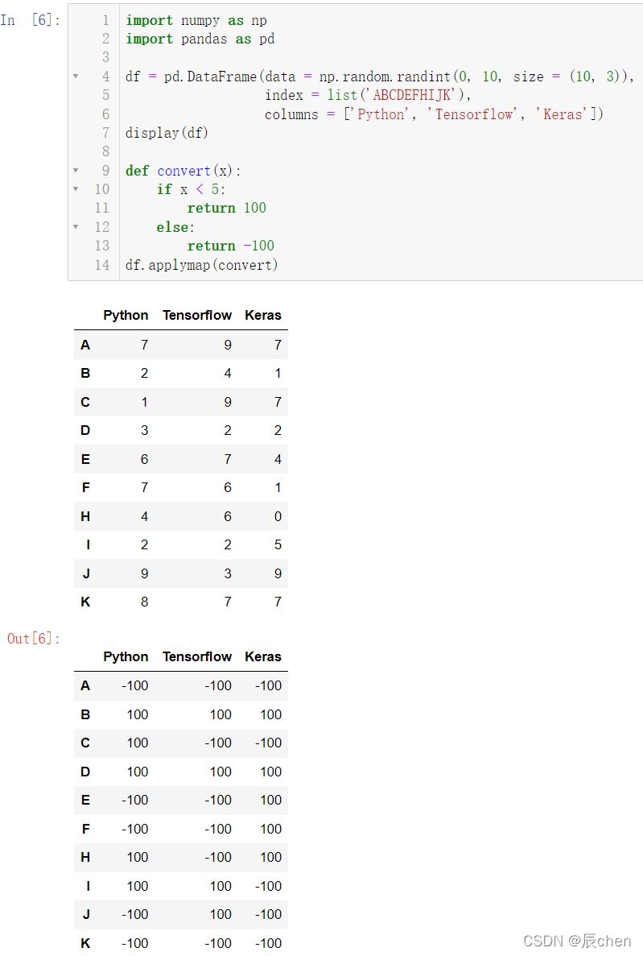Place cursor on 'import pandas as pd' line
The height and width of the screenshot is (956, 643).
pos(200,39)
